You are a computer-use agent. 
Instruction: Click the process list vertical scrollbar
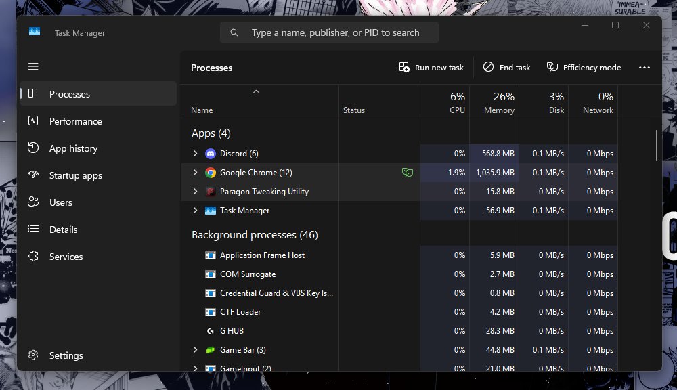pos(656,146)
